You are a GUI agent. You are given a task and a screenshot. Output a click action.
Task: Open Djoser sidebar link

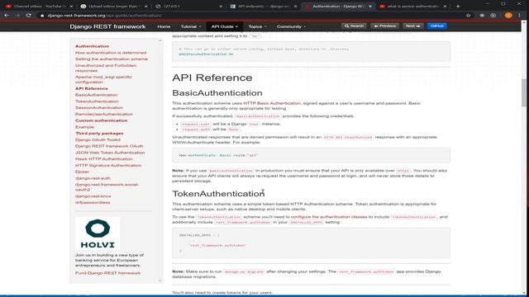[82, 172]
